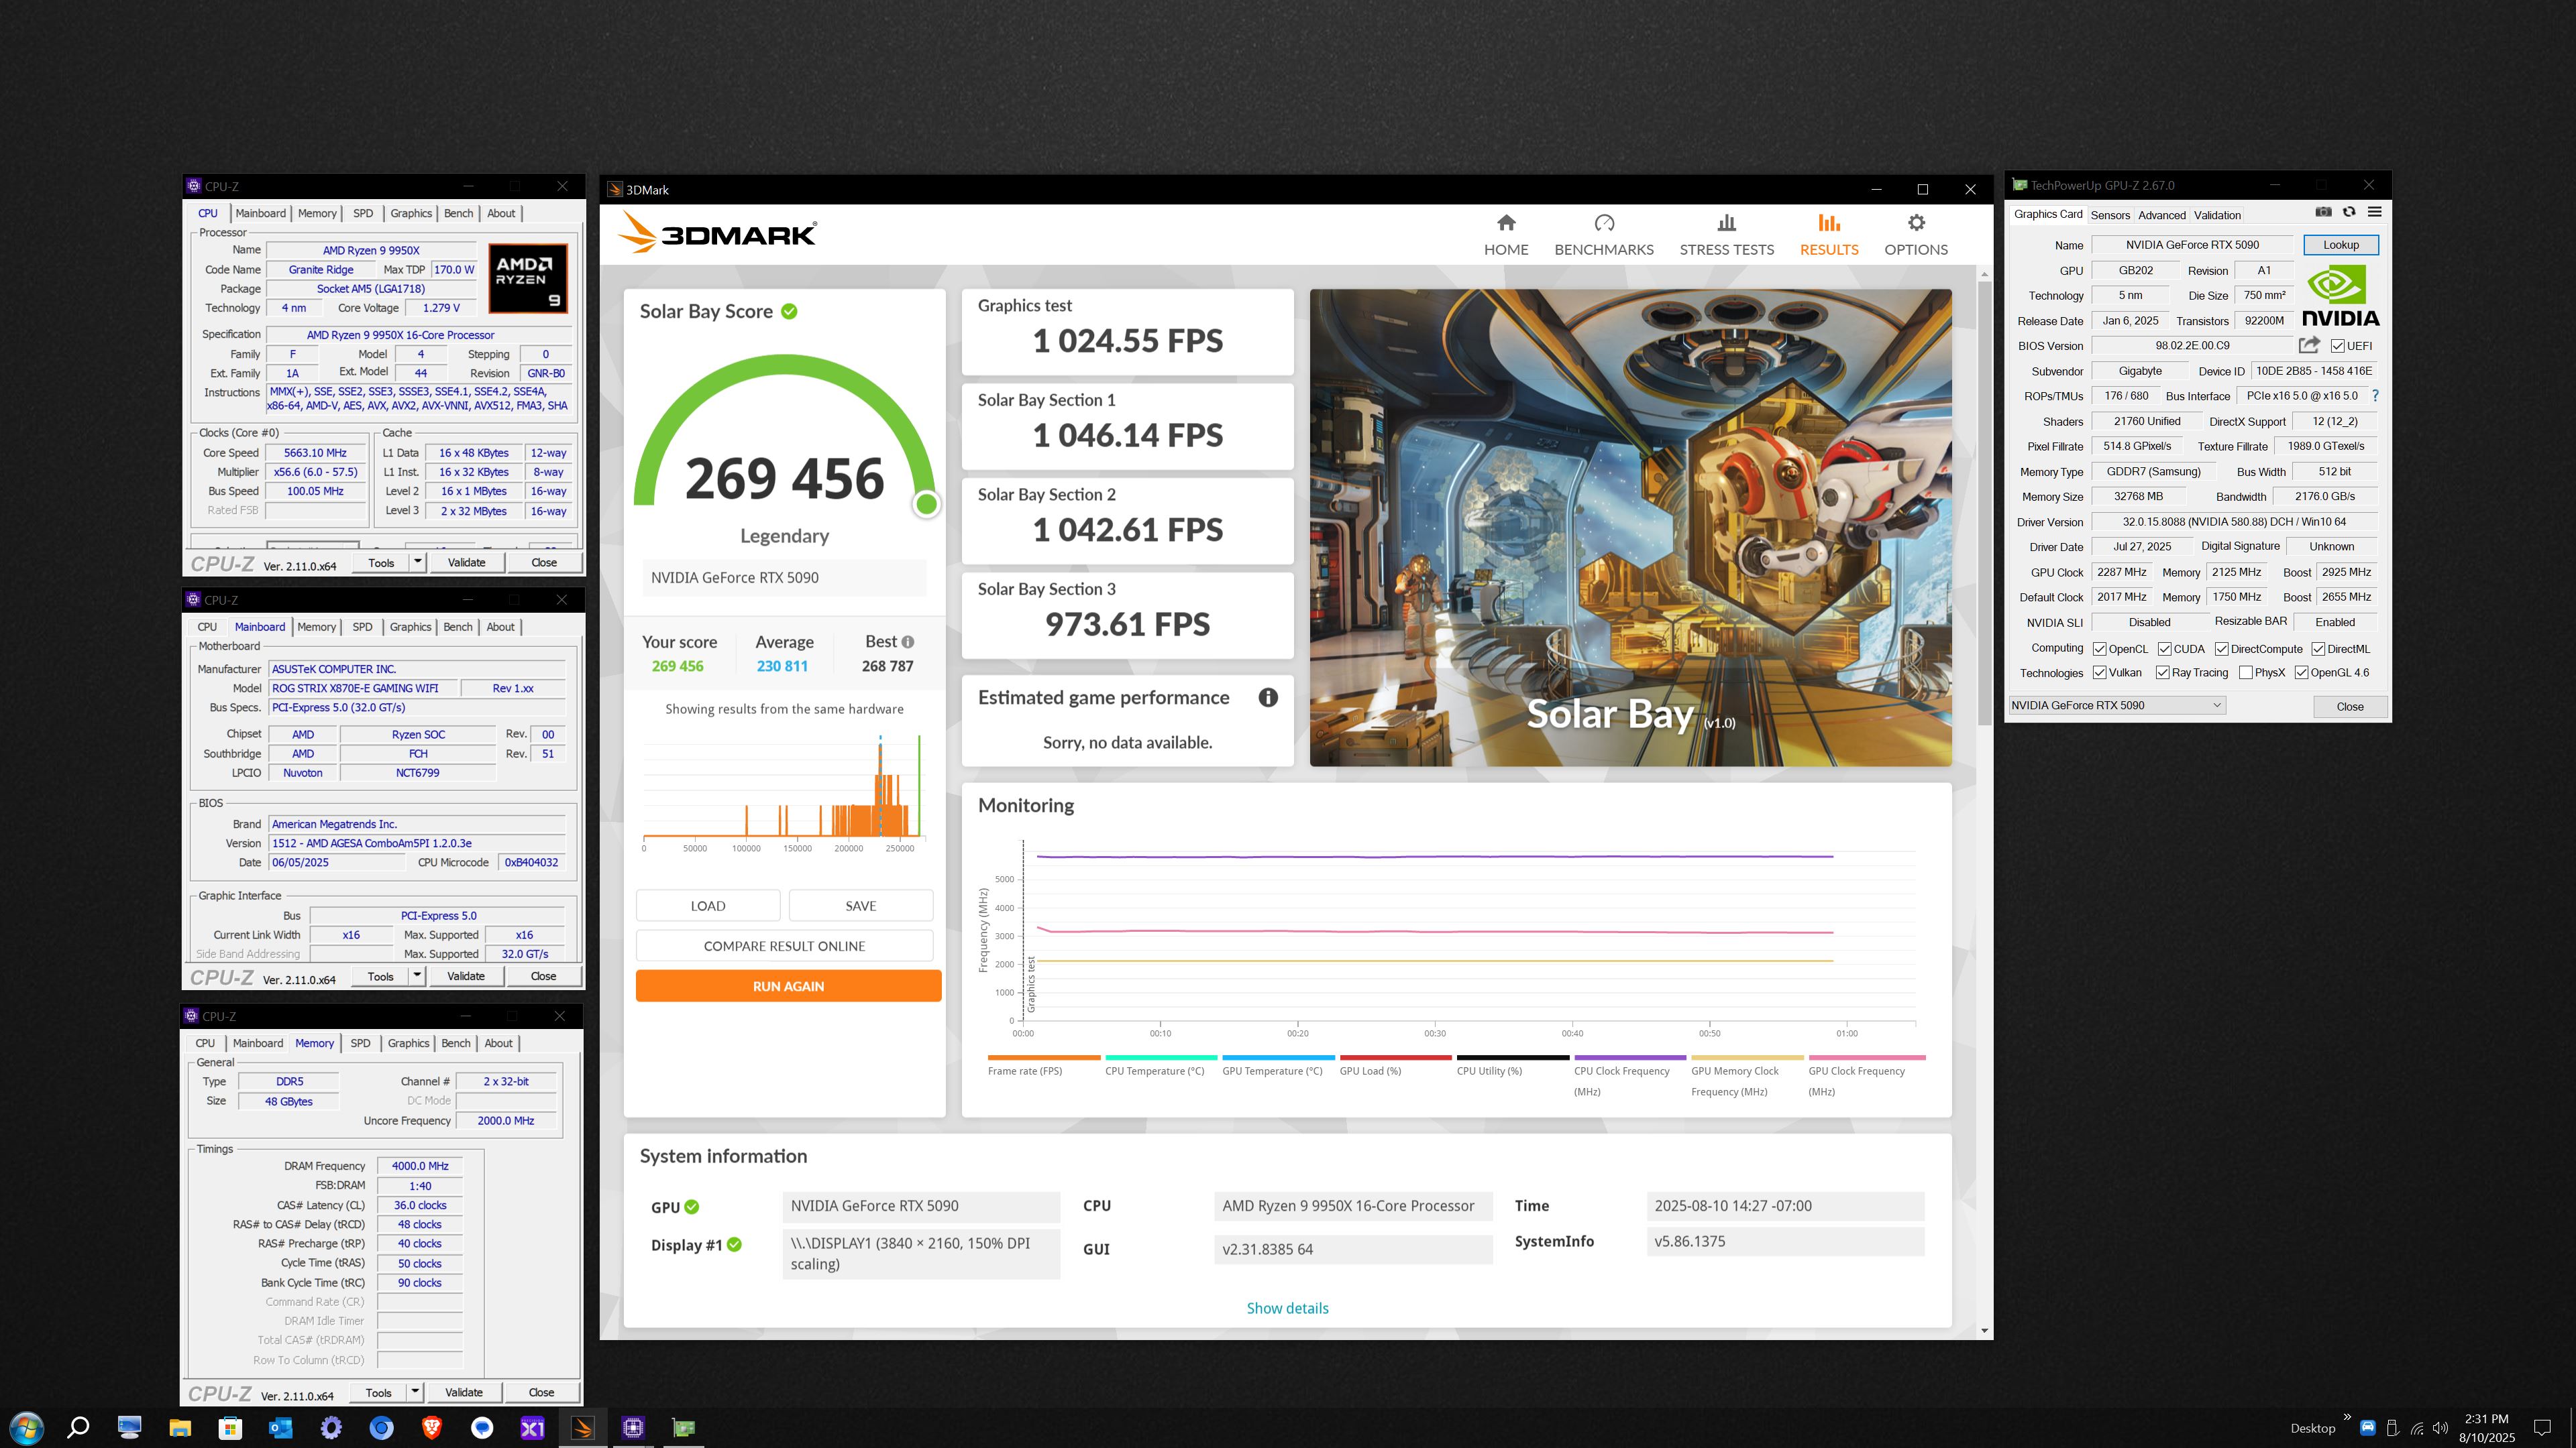Viewport: 2576px width, 1448px height.
Task: Open the Validation tab in GPU-Z
Action: pos(2217,215)
